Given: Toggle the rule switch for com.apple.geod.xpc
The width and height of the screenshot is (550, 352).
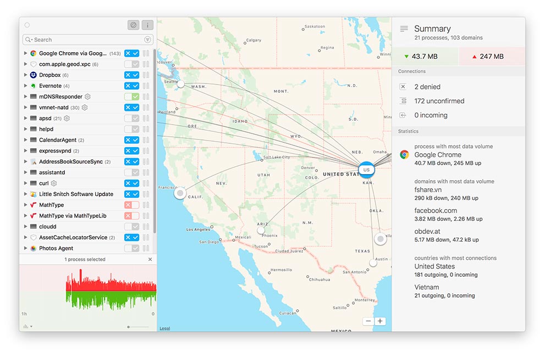Looking at the screenshot, I should pyautogui.click(x=131, y=64).
